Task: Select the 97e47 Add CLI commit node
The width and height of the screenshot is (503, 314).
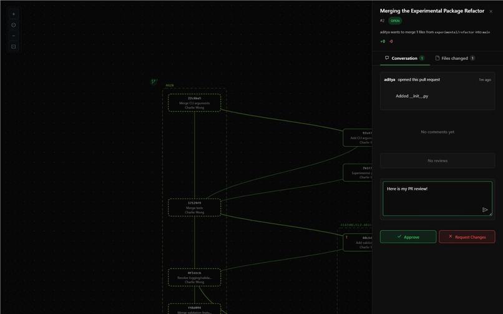Action: pos(358,137)
